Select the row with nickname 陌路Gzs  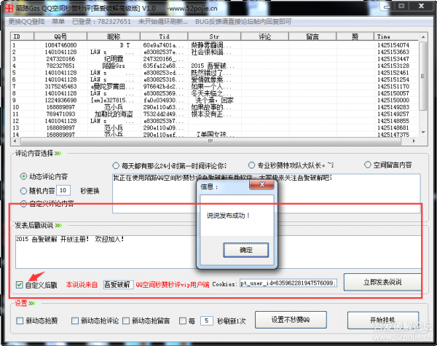(214, 66)
